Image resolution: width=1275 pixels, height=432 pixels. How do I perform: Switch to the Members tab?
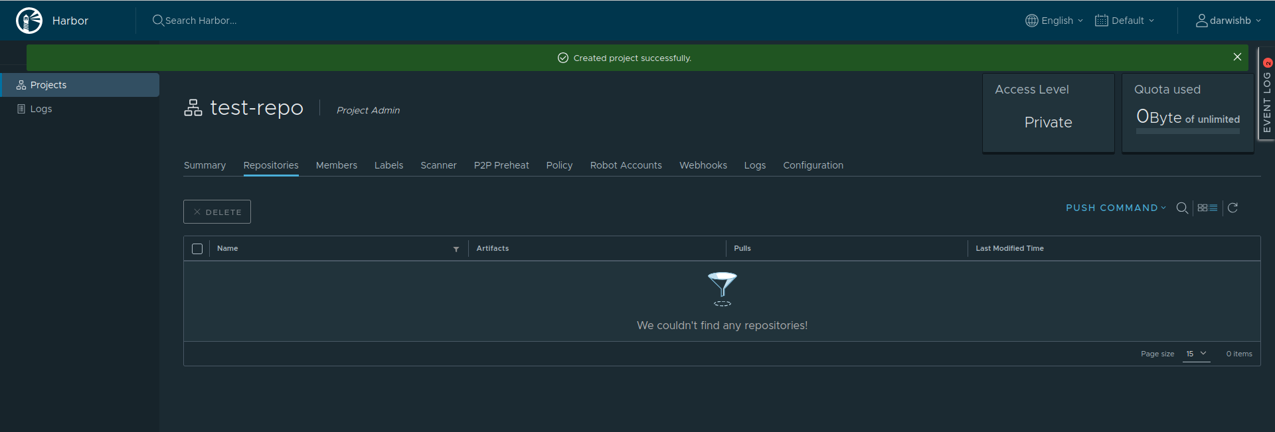[x=336, y=165]
